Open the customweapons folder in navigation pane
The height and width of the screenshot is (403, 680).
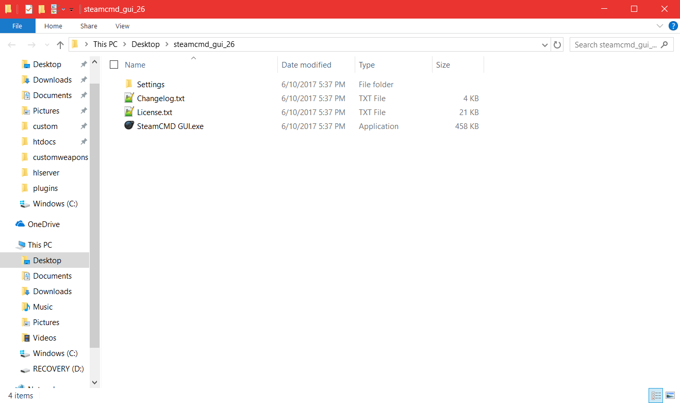pyautogui.click(x=60, y=157)
